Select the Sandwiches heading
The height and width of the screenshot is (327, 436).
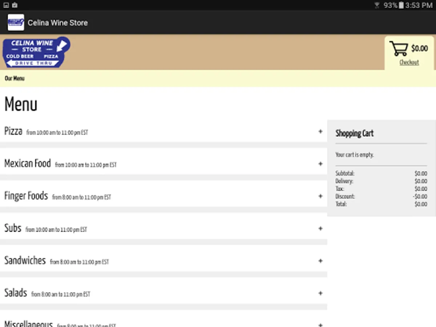pos(25,261)
